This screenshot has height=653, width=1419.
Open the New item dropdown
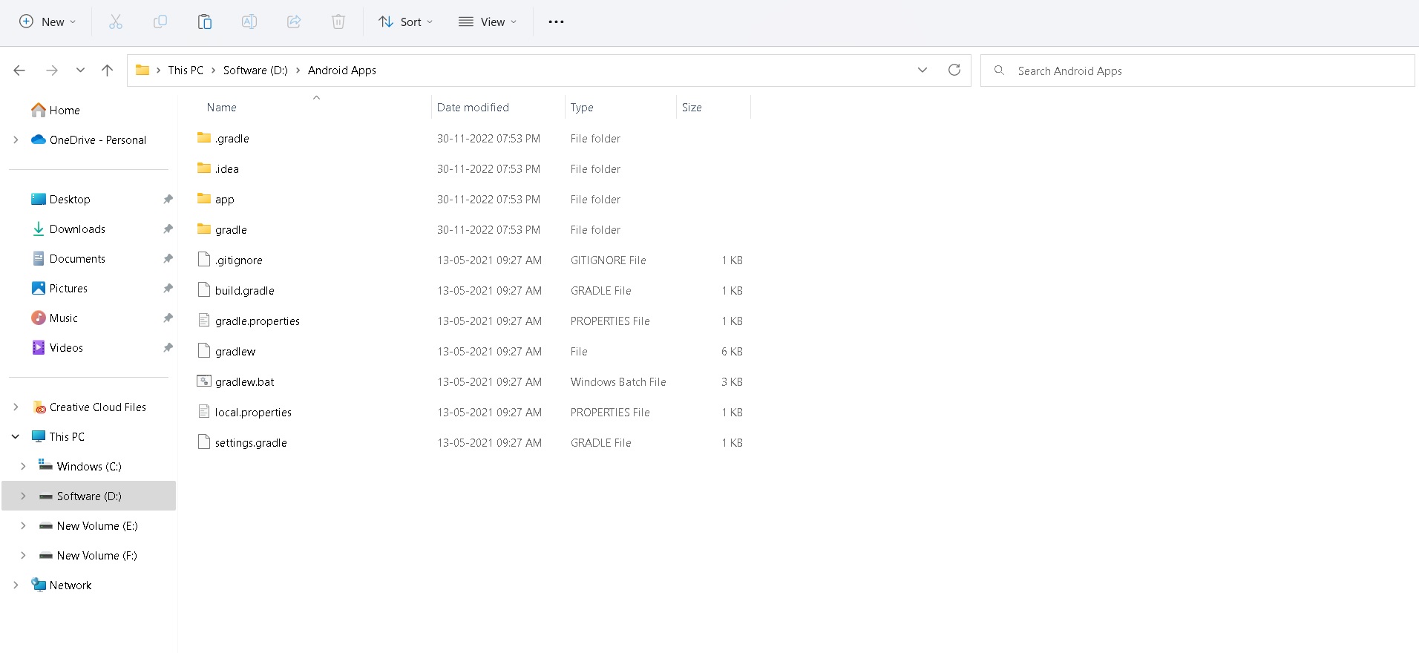click(47, 22)
